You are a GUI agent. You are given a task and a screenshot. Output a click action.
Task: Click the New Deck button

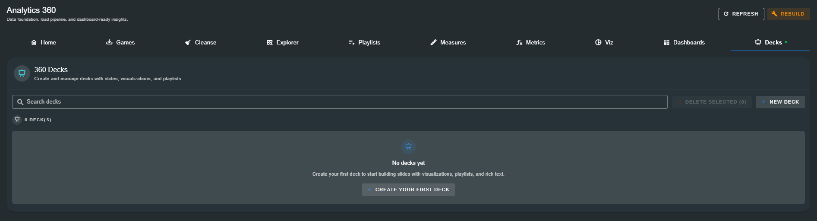[x=780, y=102]
